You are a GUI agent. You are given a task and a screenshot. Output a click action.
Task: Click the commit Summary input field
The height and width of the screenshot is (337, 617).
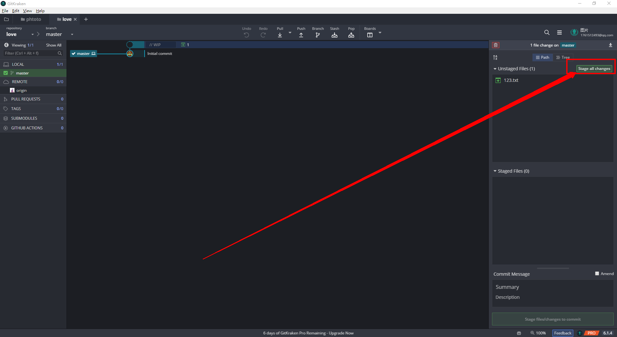point(552,287)
